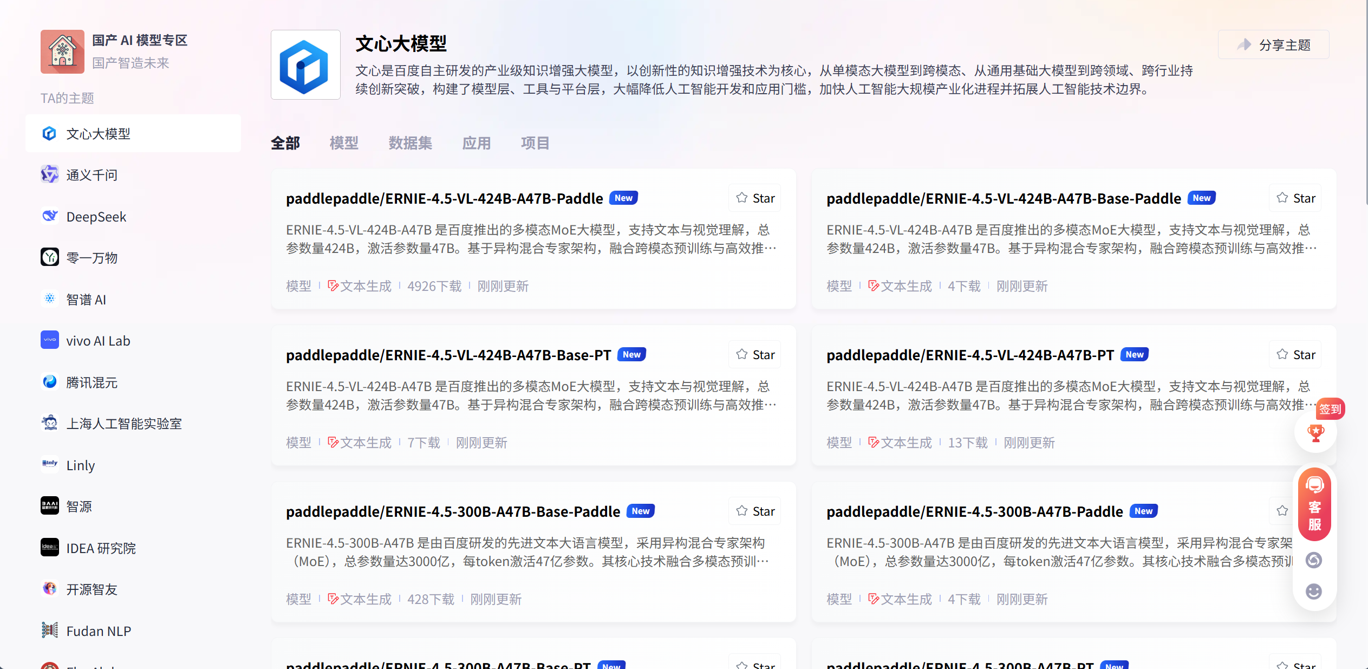Select Fudan NLP in the theme list

133,631
